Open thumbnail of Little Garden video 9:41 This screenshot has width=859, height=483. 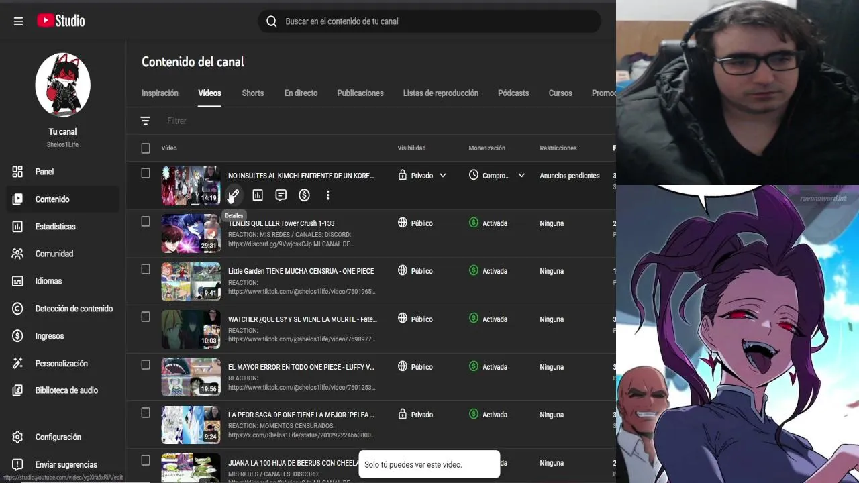191,282
